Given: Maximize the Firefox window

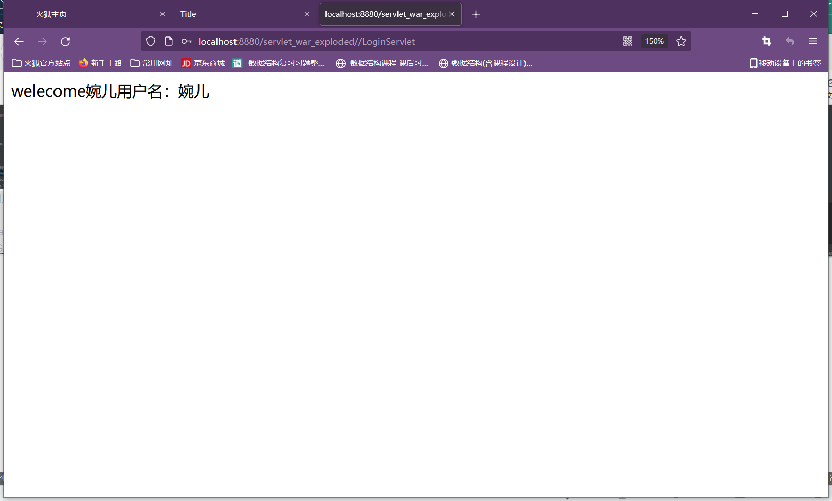Looking at the screenshot, I should pos(785,14).
